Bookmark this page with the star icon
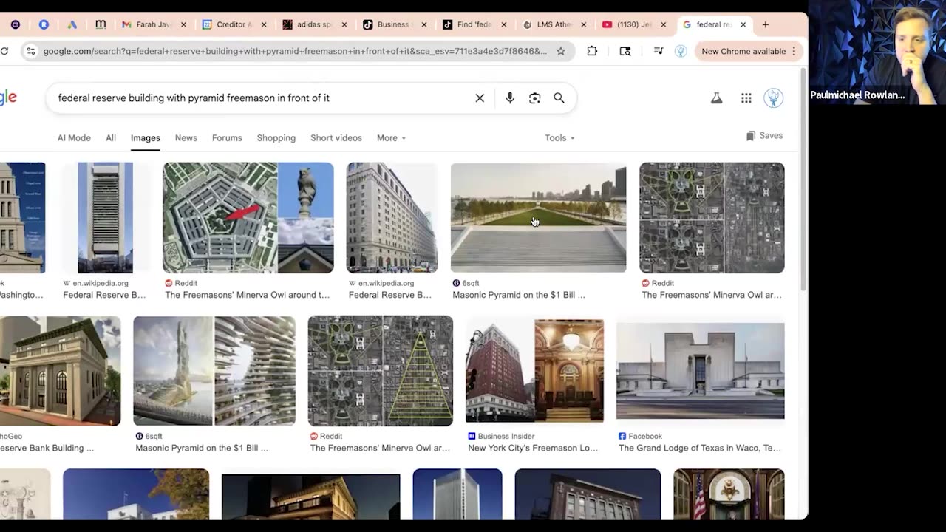946x532 pixels. (x=561, y=51)
